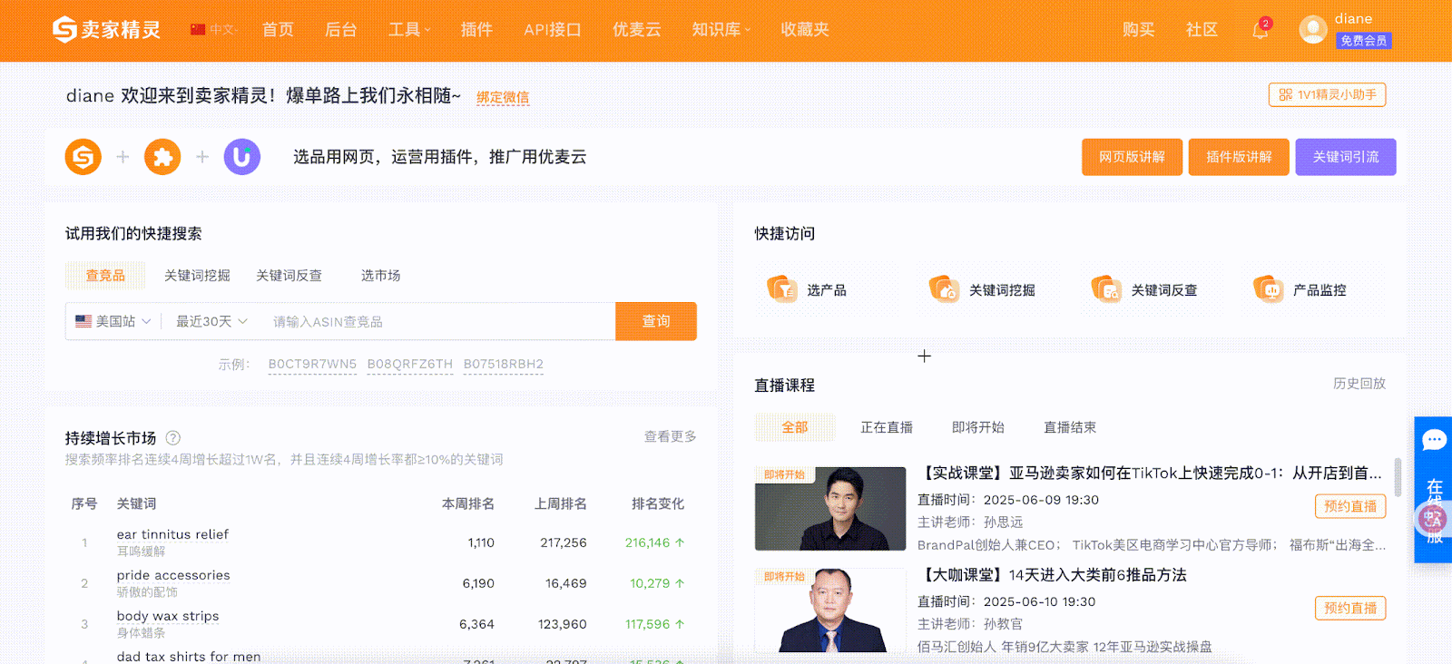The height and width of the screenshot is (664, 1452).
Task: Select the 关键词挖掘 search tab
Action: [197, 276]
